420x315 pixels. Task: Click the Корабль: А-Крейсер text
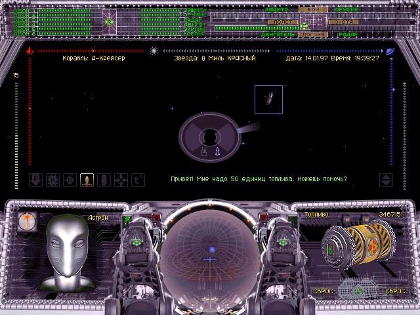94,58
